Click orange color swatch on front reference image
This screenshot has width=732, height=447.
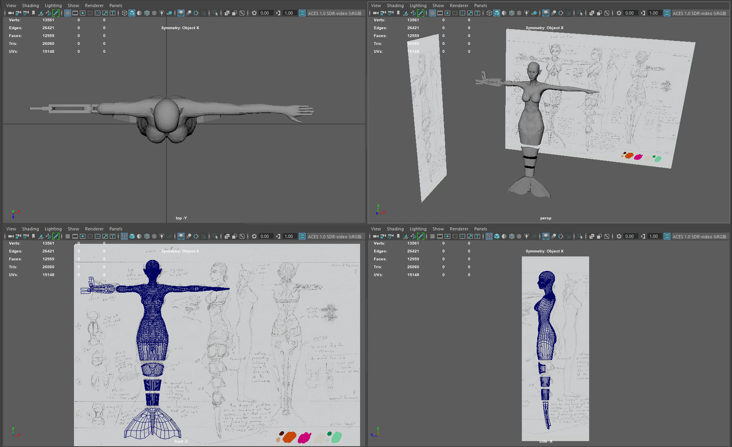pyautogui.click(x=289, y=437)
